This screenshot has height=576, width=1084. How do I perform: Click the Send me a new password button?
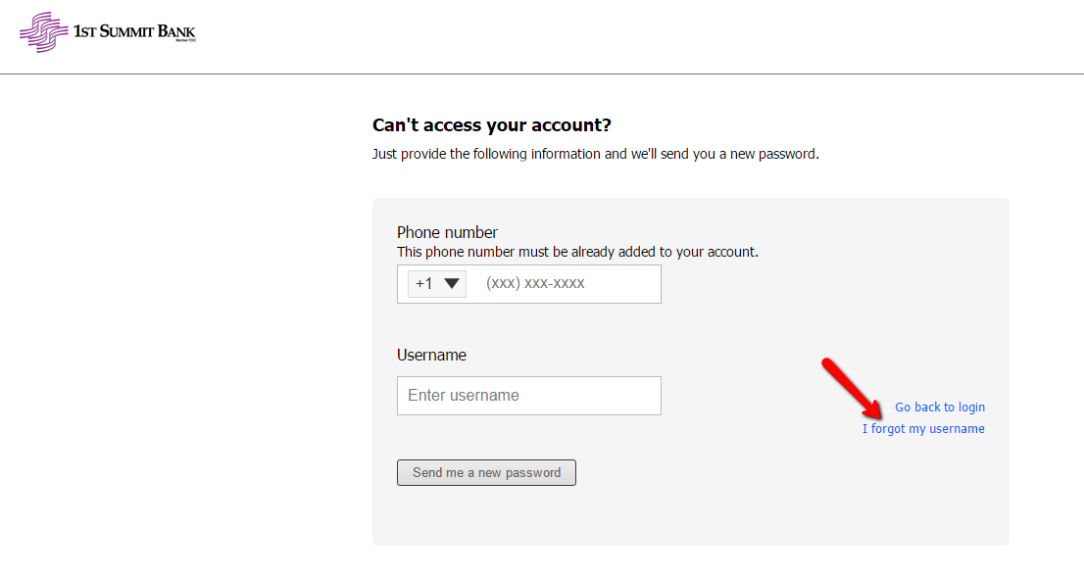[486, 472]
